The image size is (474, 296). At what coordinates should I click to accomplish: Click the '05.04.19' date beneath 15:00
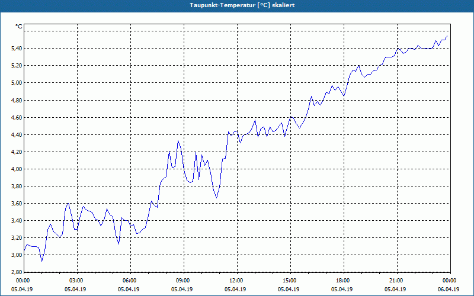tap(289, 289)
